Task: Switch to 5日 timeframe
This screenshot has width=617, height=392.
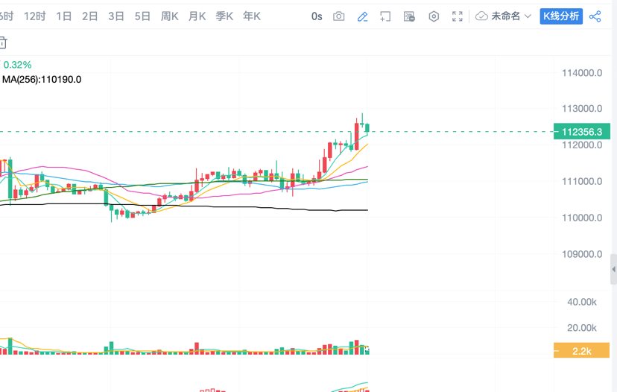Action: tap(142, 16)
